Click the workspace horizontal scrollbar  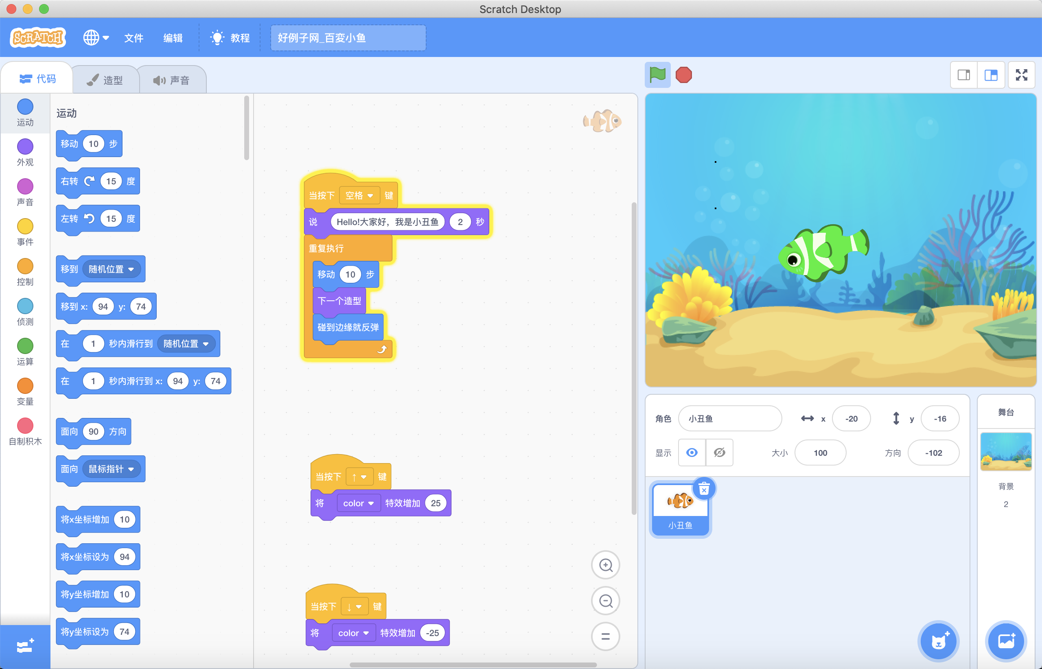473,665
